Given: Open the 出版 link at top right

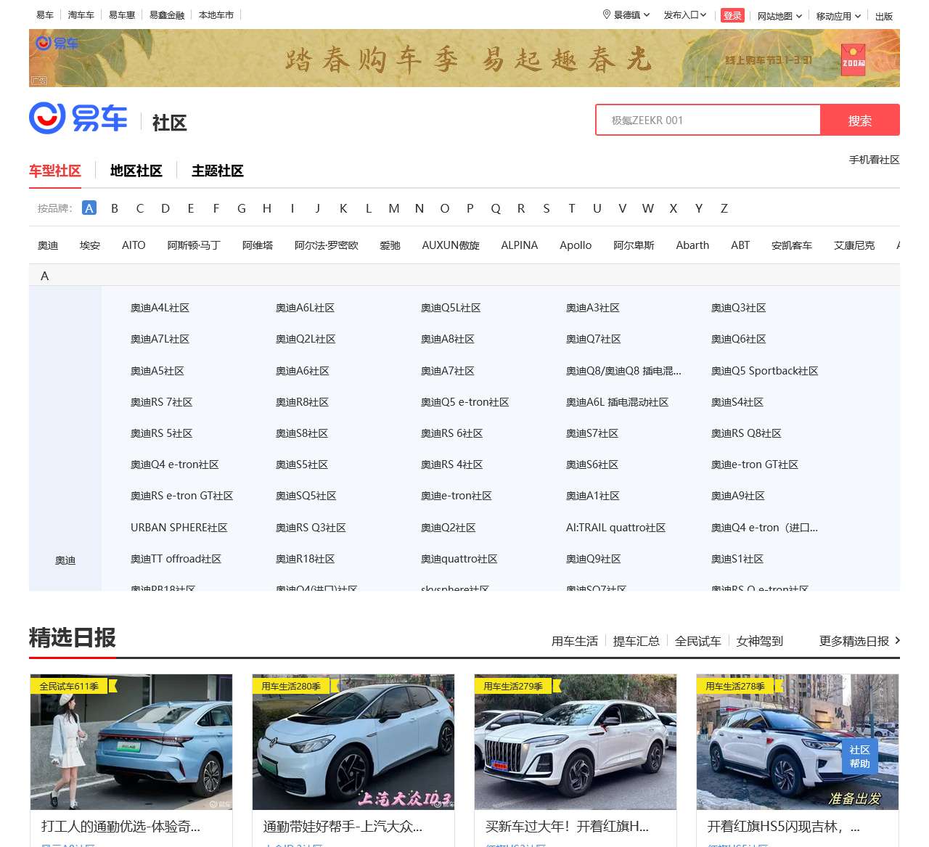Looking at the screenshot, I should point(884,16).
